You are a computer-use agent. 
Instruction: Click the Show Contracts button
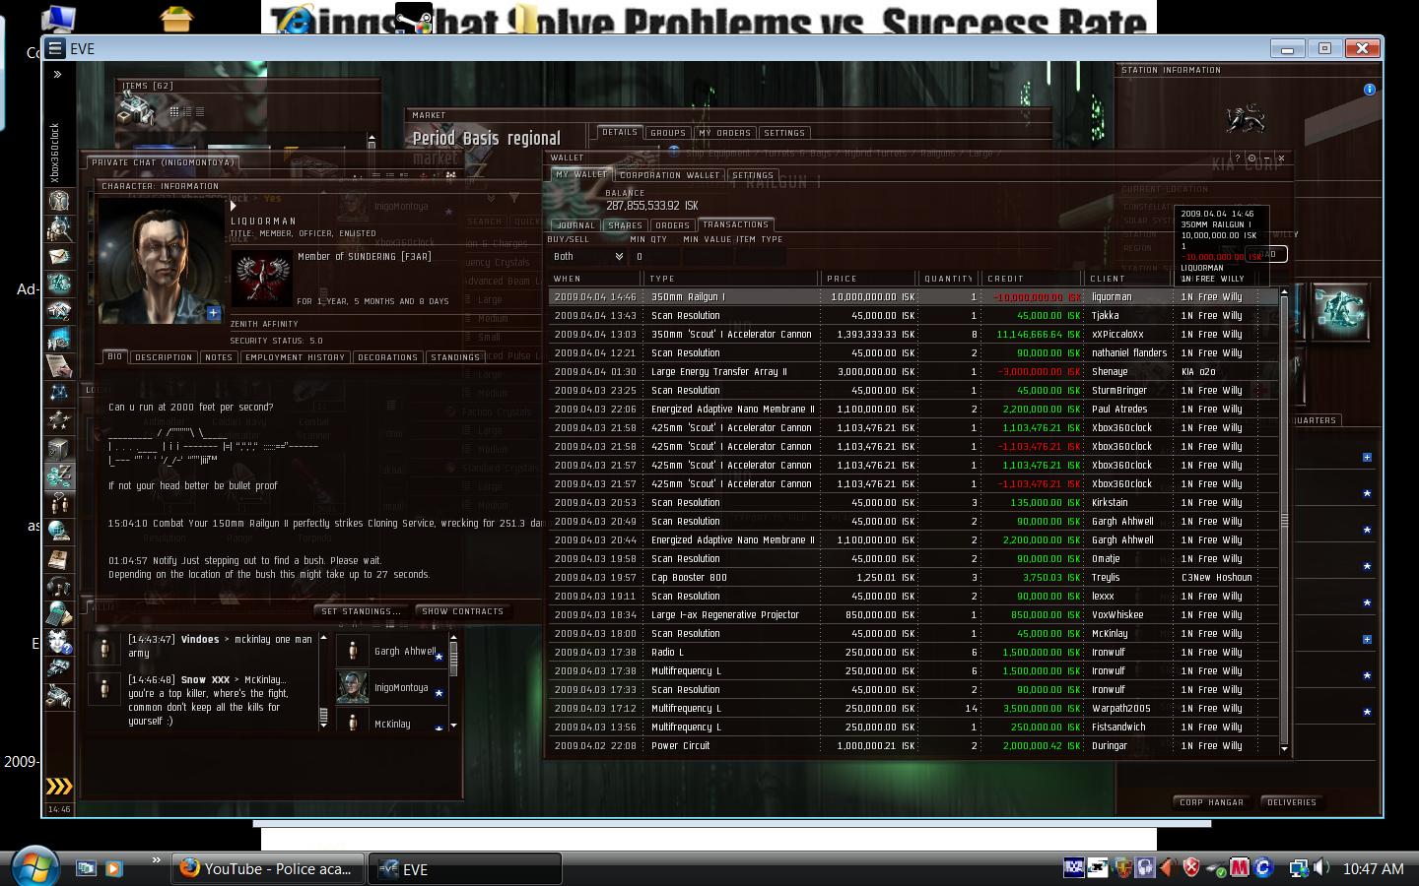462,611
